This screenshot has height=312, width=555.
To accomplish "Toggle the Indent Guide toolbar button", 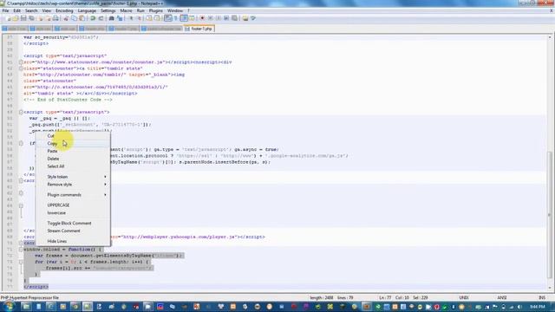I will pos(184,18).
